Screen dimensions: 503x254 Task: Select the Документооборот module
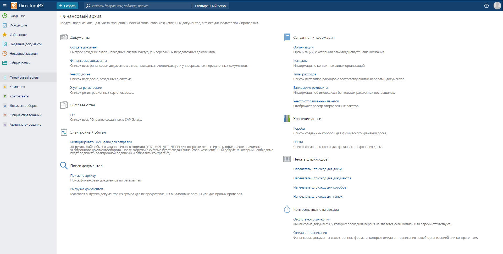click(x=28, y=106)
